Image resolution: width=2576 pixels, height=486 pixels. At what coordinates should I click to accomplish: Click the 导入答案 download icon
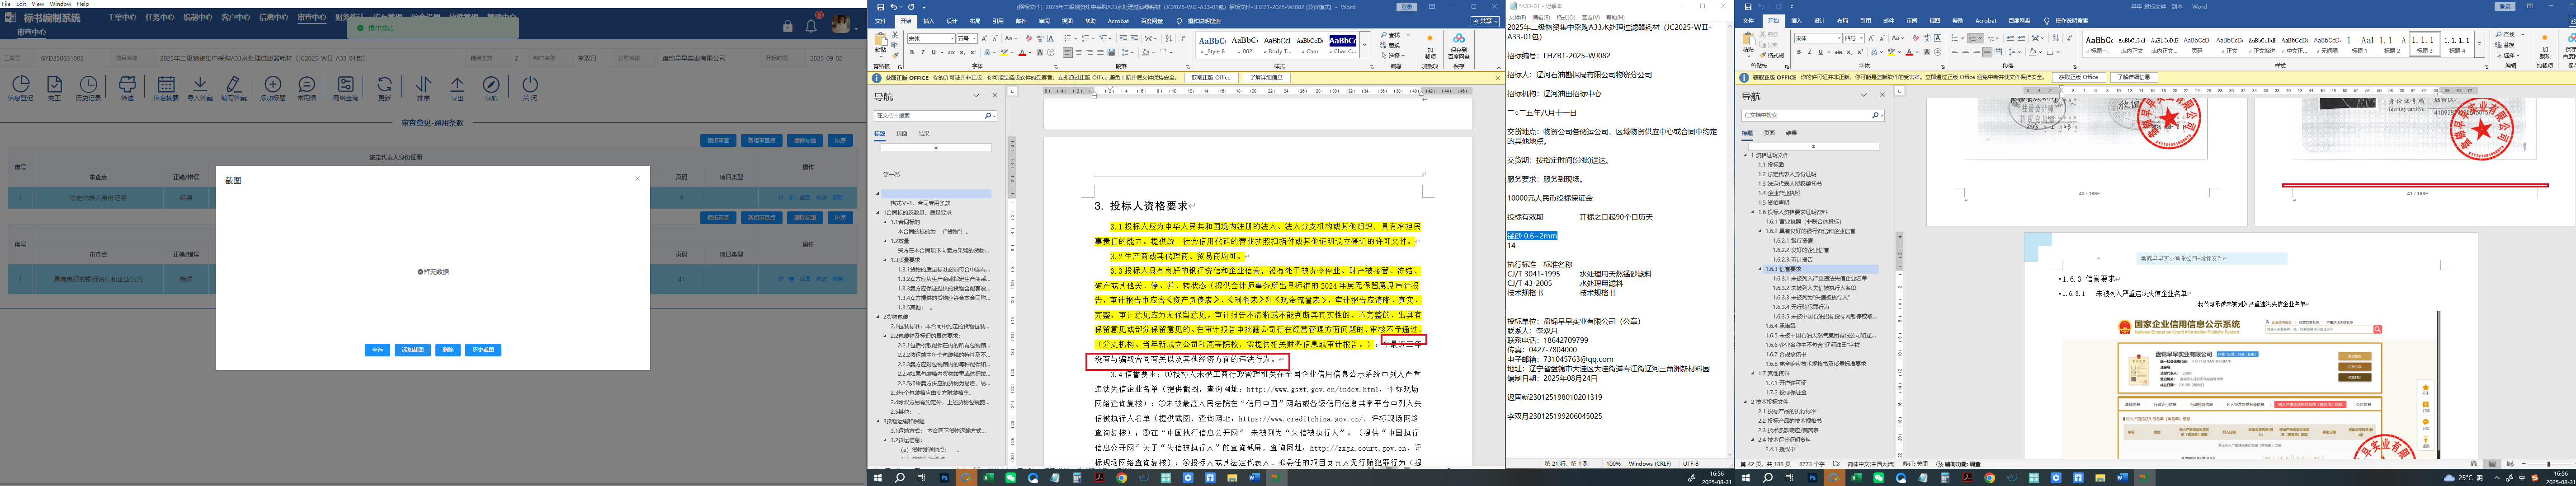pos(200,88)
